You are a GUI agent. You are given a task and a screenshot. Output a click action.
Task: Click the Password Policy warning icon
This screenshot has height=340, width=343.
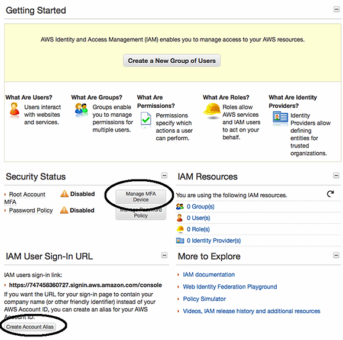coord(64,210)
